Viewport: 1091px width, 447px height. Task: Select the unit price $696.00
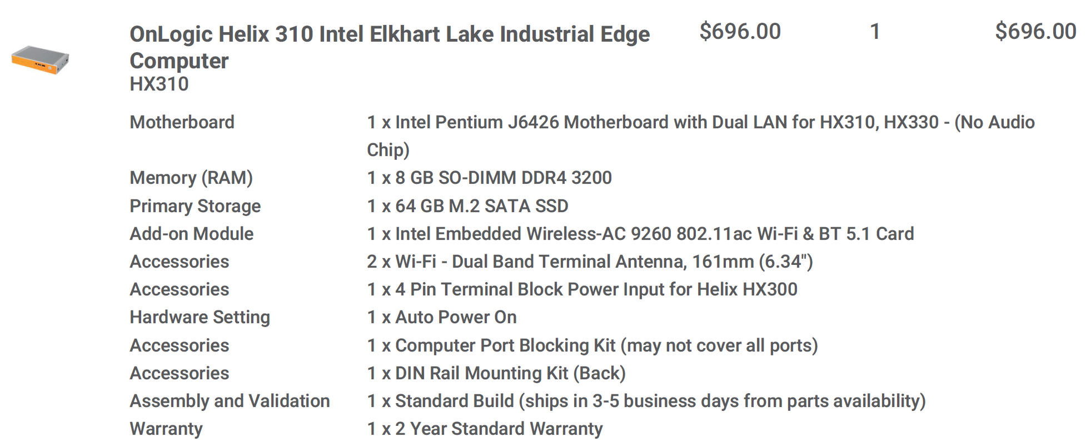coord(740,32)
